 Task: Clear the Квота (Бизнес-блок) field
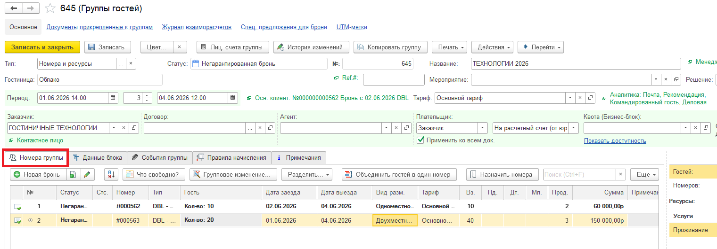[x=696, y=128]
